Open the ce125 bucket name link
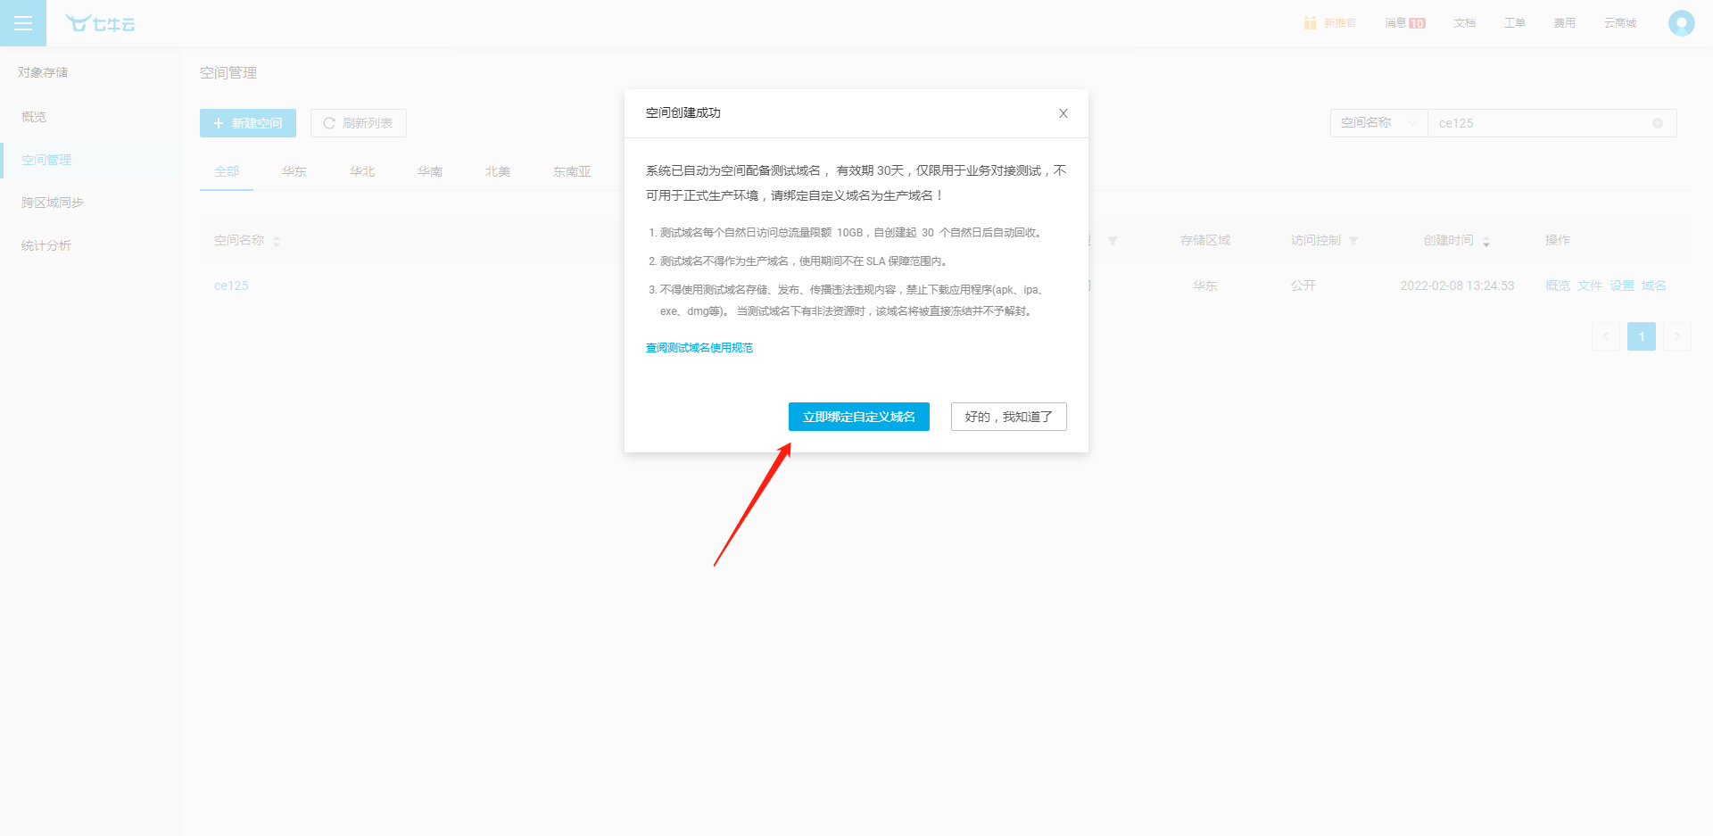This screenshot has width=1713, height=836. [x=231, y=286]
